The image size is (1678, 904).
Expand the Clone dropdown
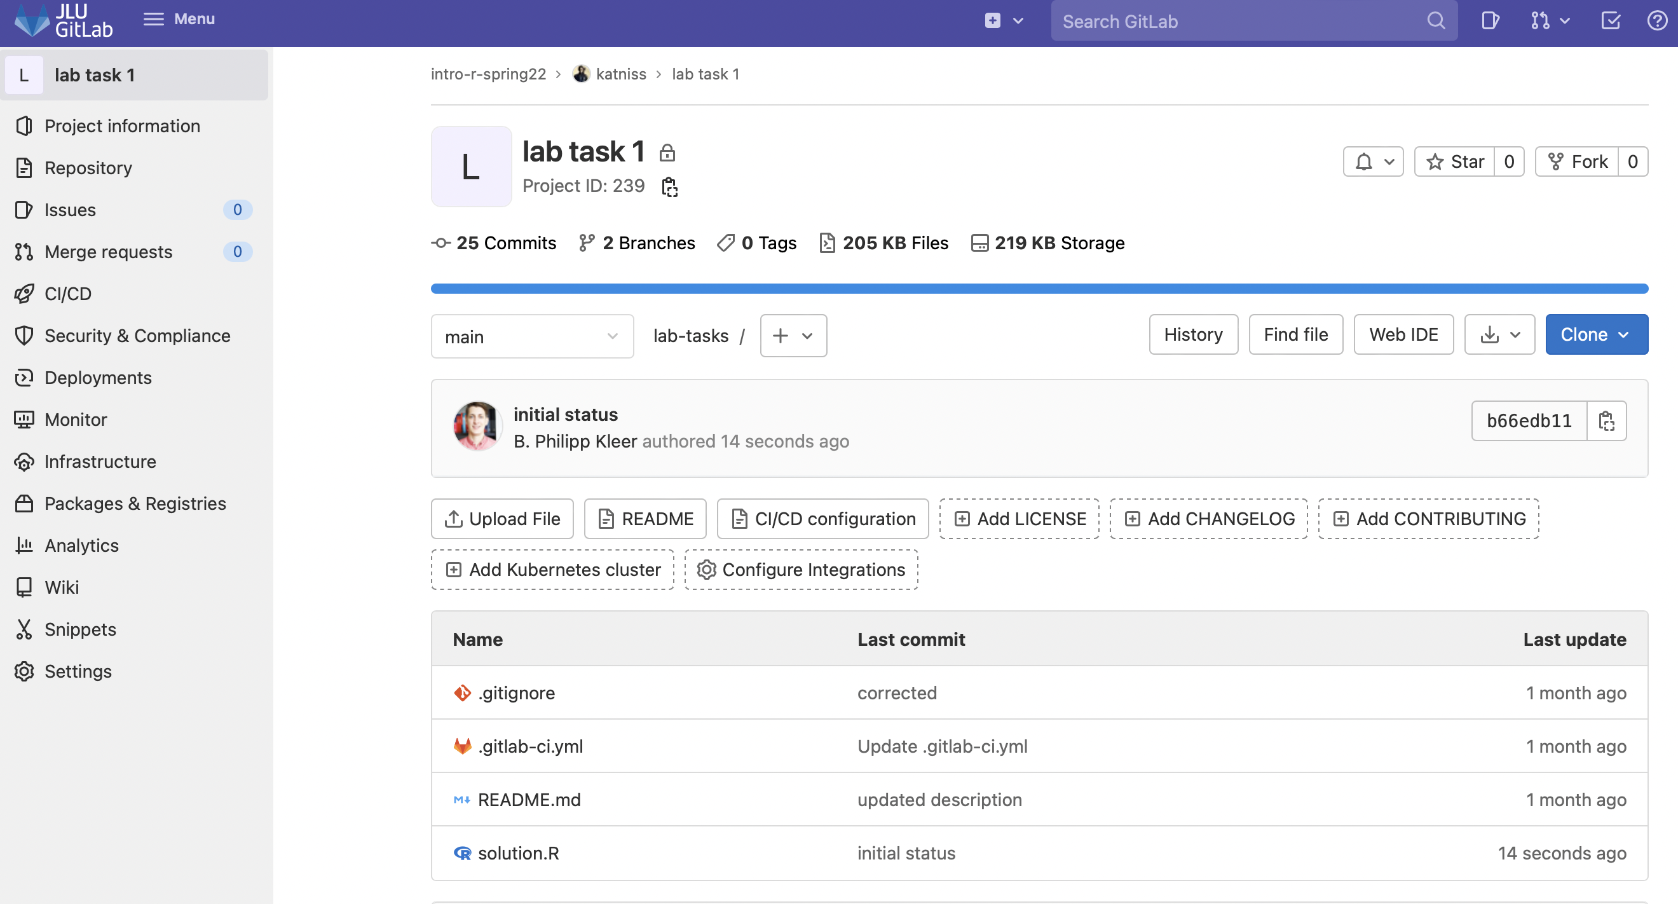[1597, 335]
